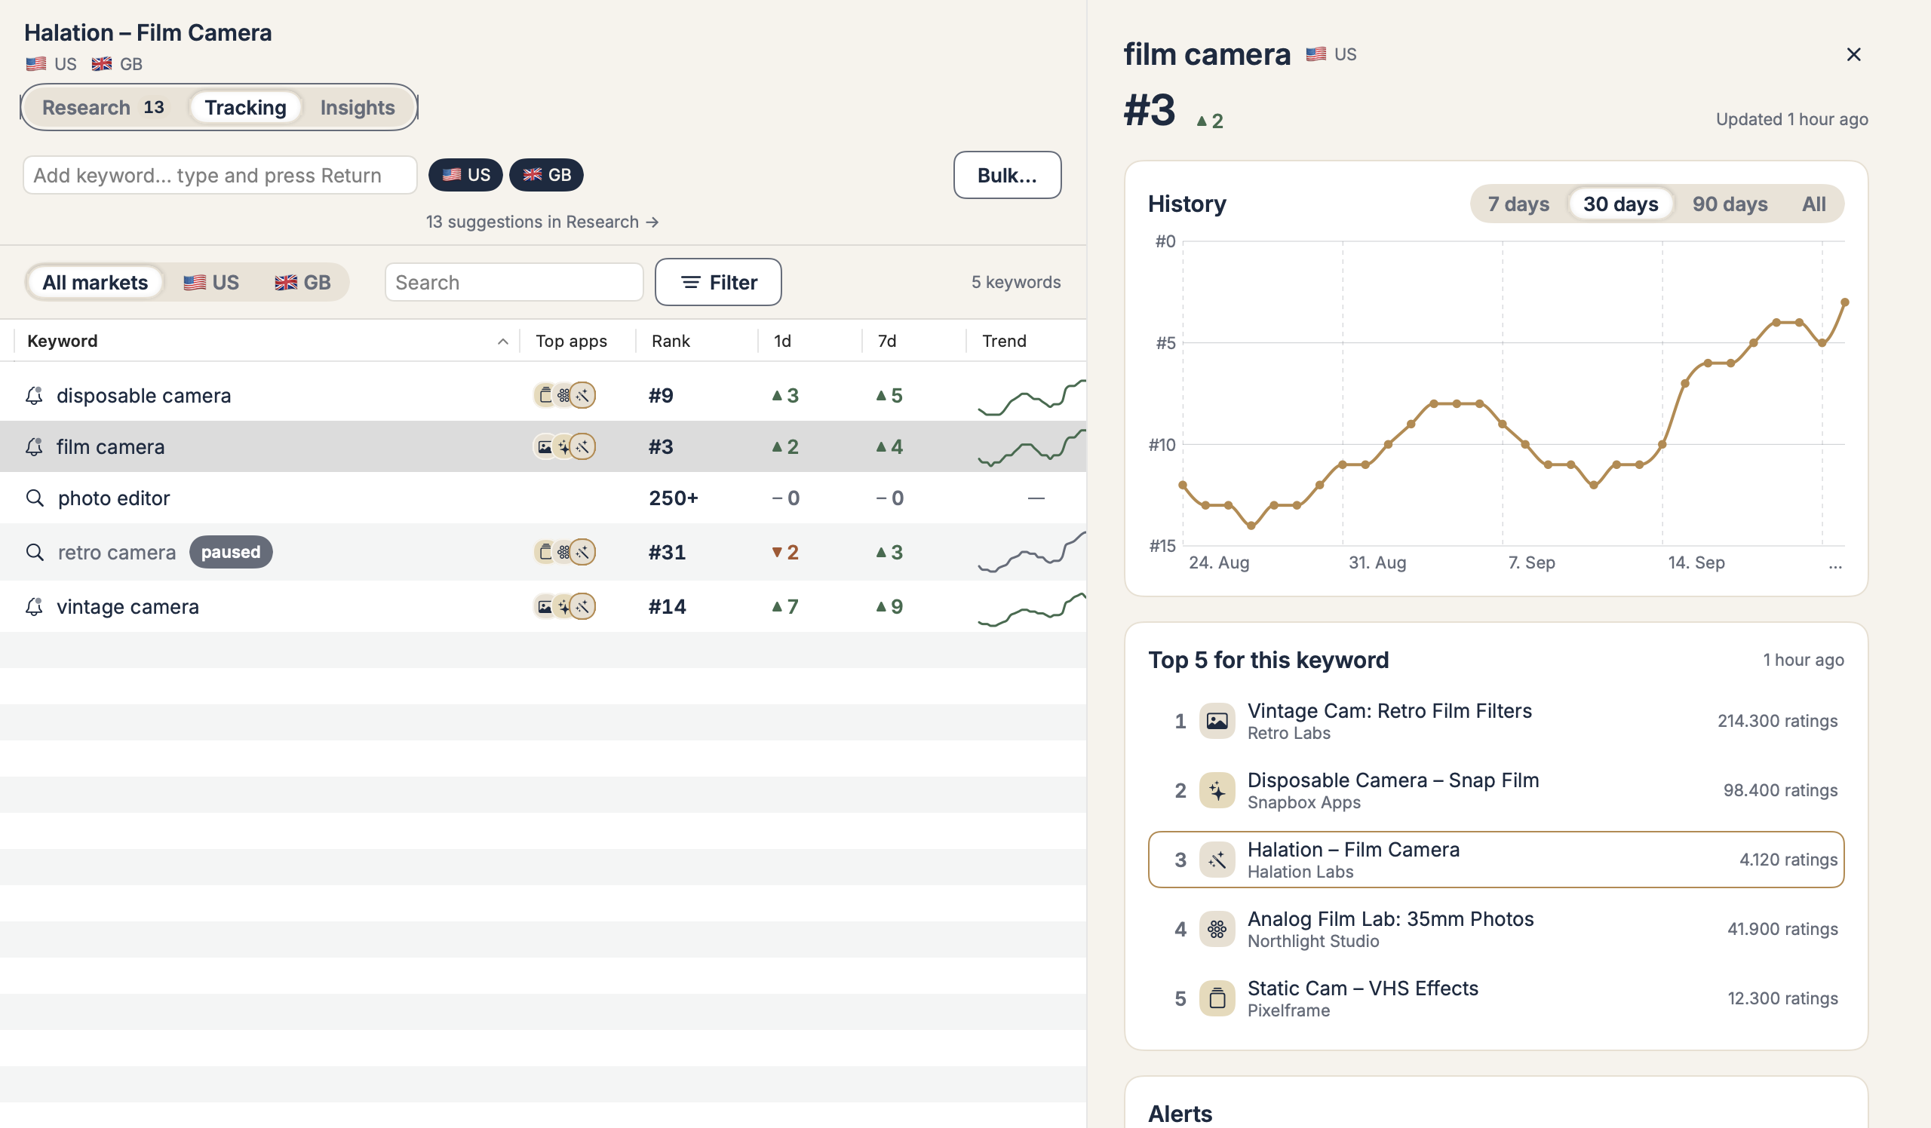Open 13 suggestions in Research link
The height and width of the screenshot is (1128, 1931).
(542, 222)
